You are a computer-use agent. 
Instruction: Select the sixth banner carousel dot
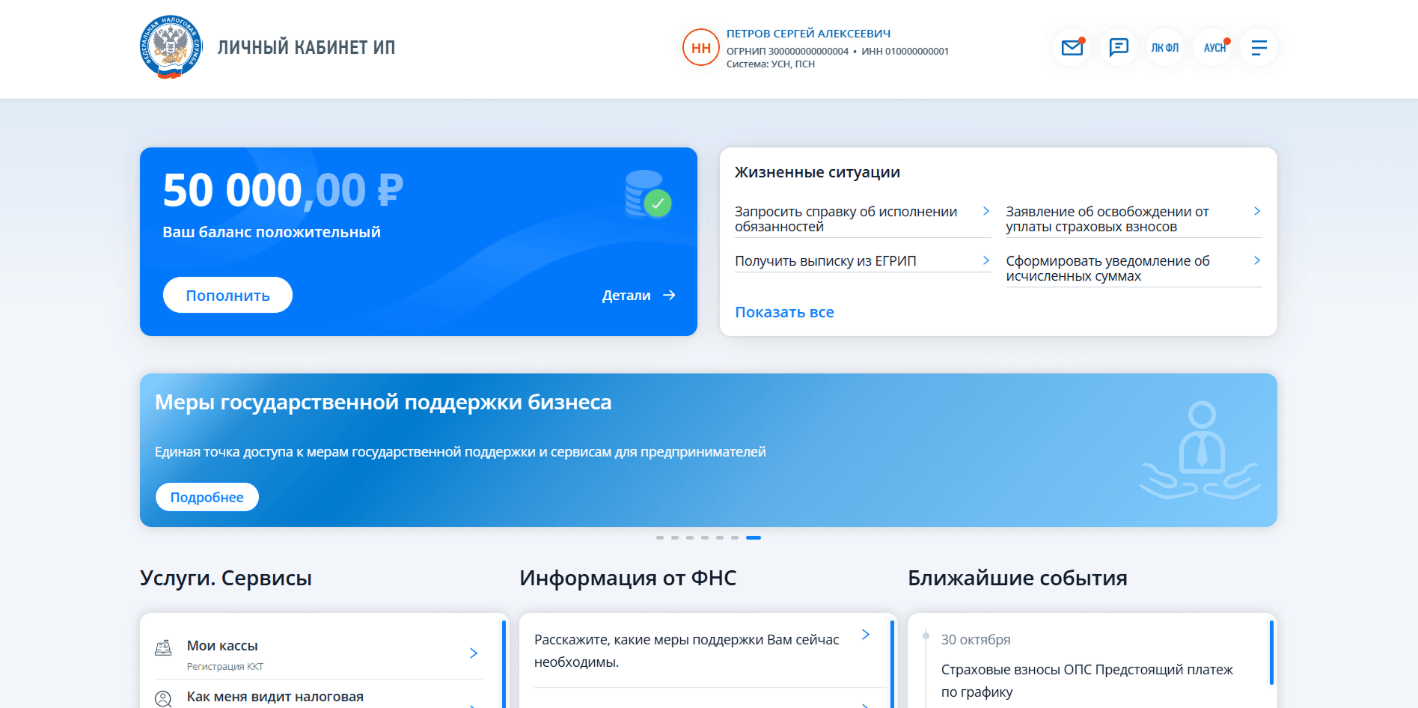click(x=735, y=537)
